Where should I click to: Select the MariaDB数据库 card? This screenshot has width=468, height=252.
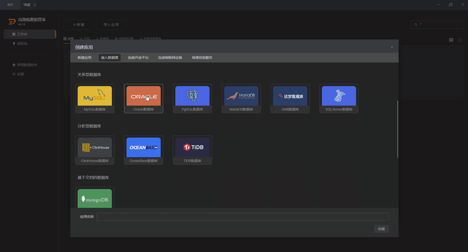tap(241, 99)
